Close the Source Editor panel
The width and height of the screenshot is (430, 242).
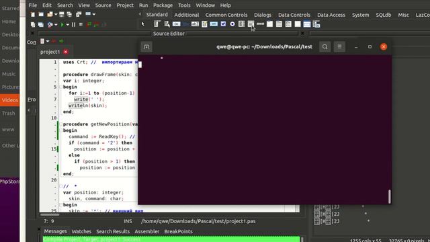tap(302, 33)
